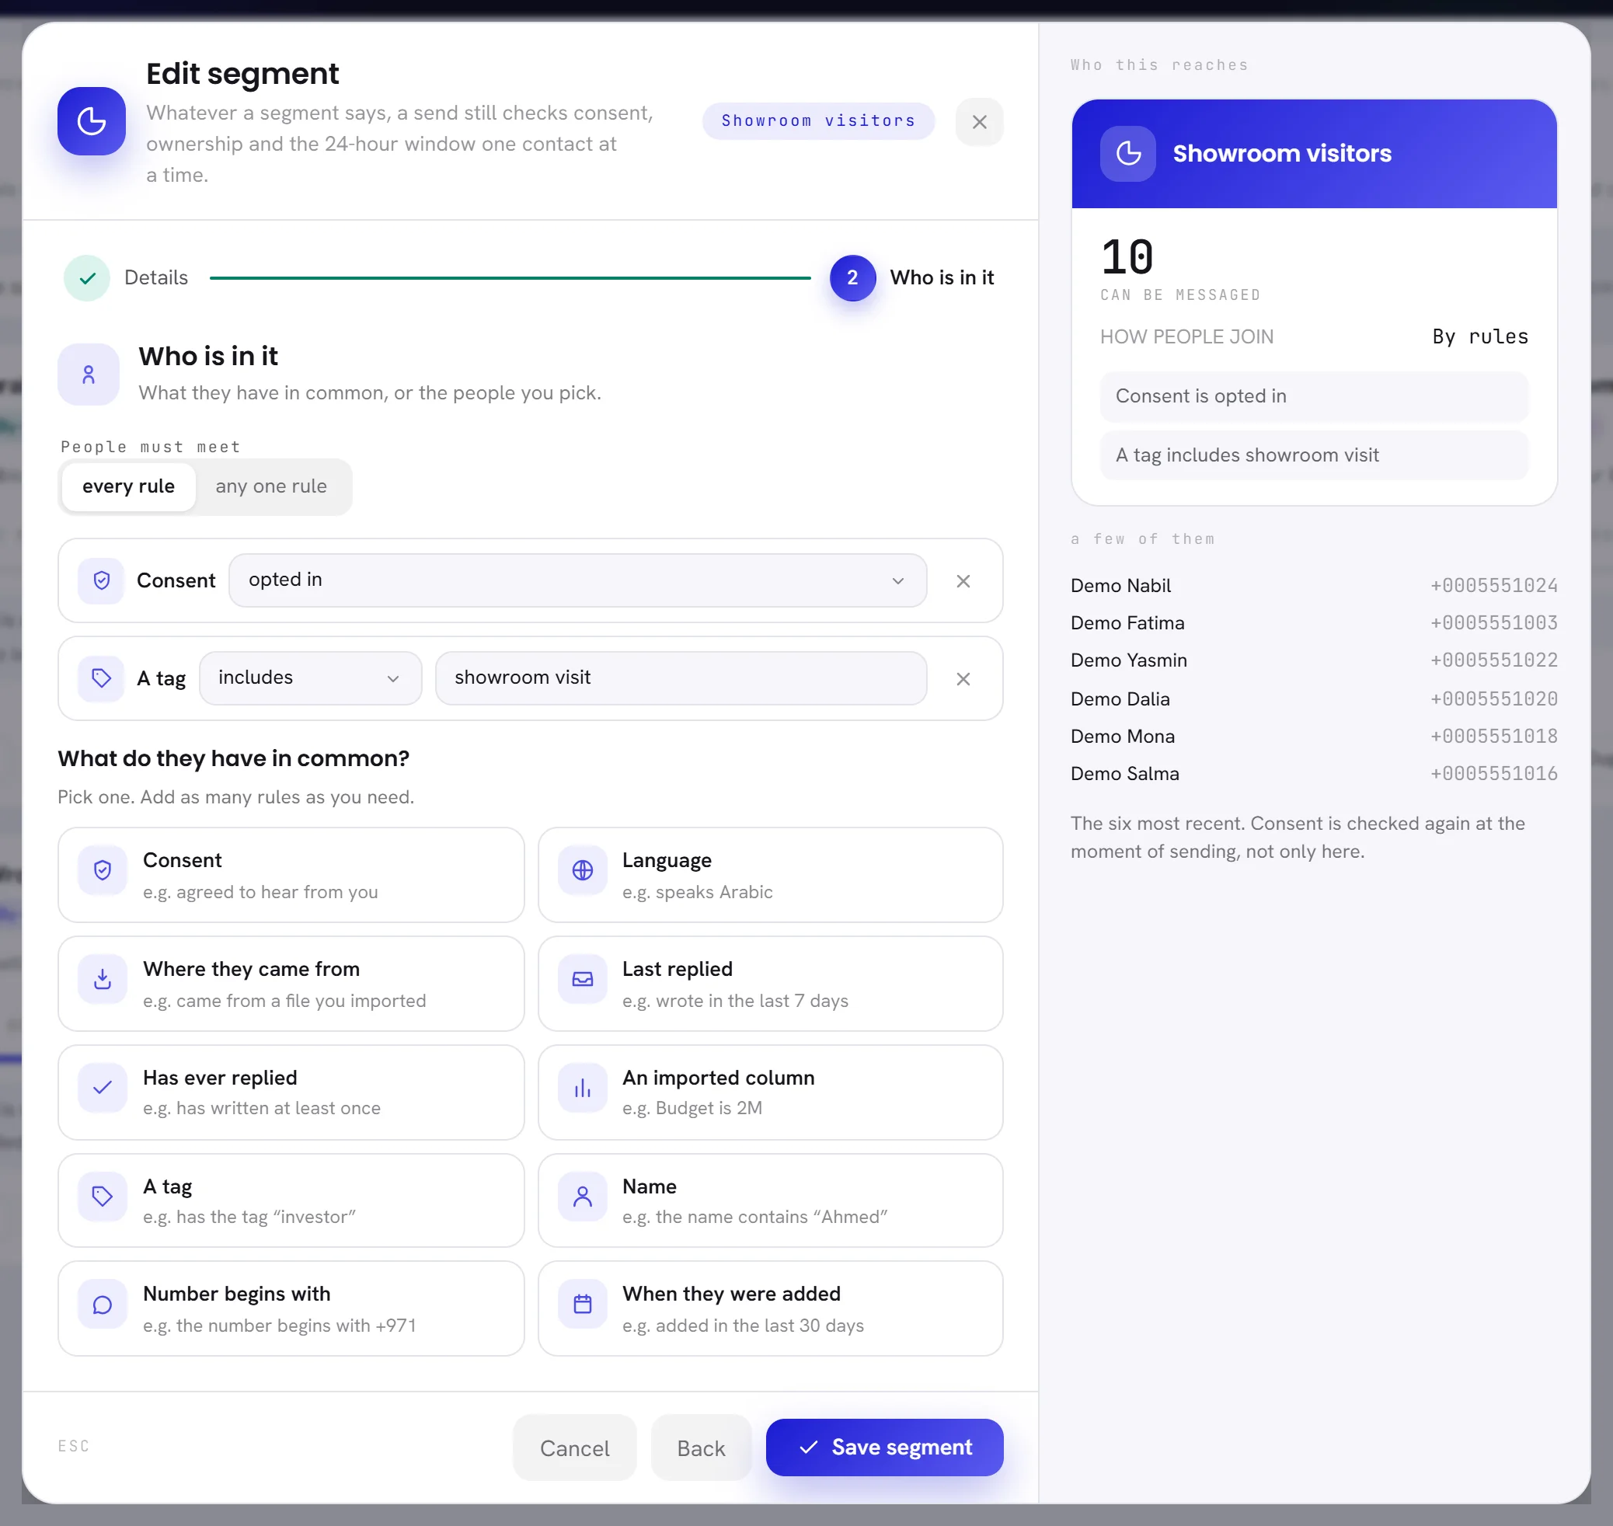Image resolution: width=1613 pixels, height=1526 pixels.
Task: Click the Last replied inbox icon
Action: [x=583, y=978]
